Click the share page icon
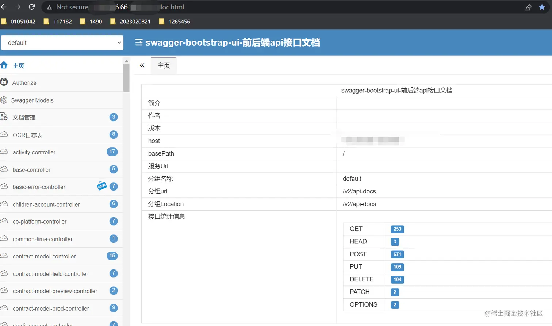552x326 pixels. pos(528,7)
